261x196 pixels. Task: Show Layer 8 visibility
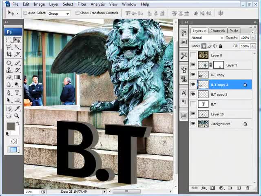point(193,55)
